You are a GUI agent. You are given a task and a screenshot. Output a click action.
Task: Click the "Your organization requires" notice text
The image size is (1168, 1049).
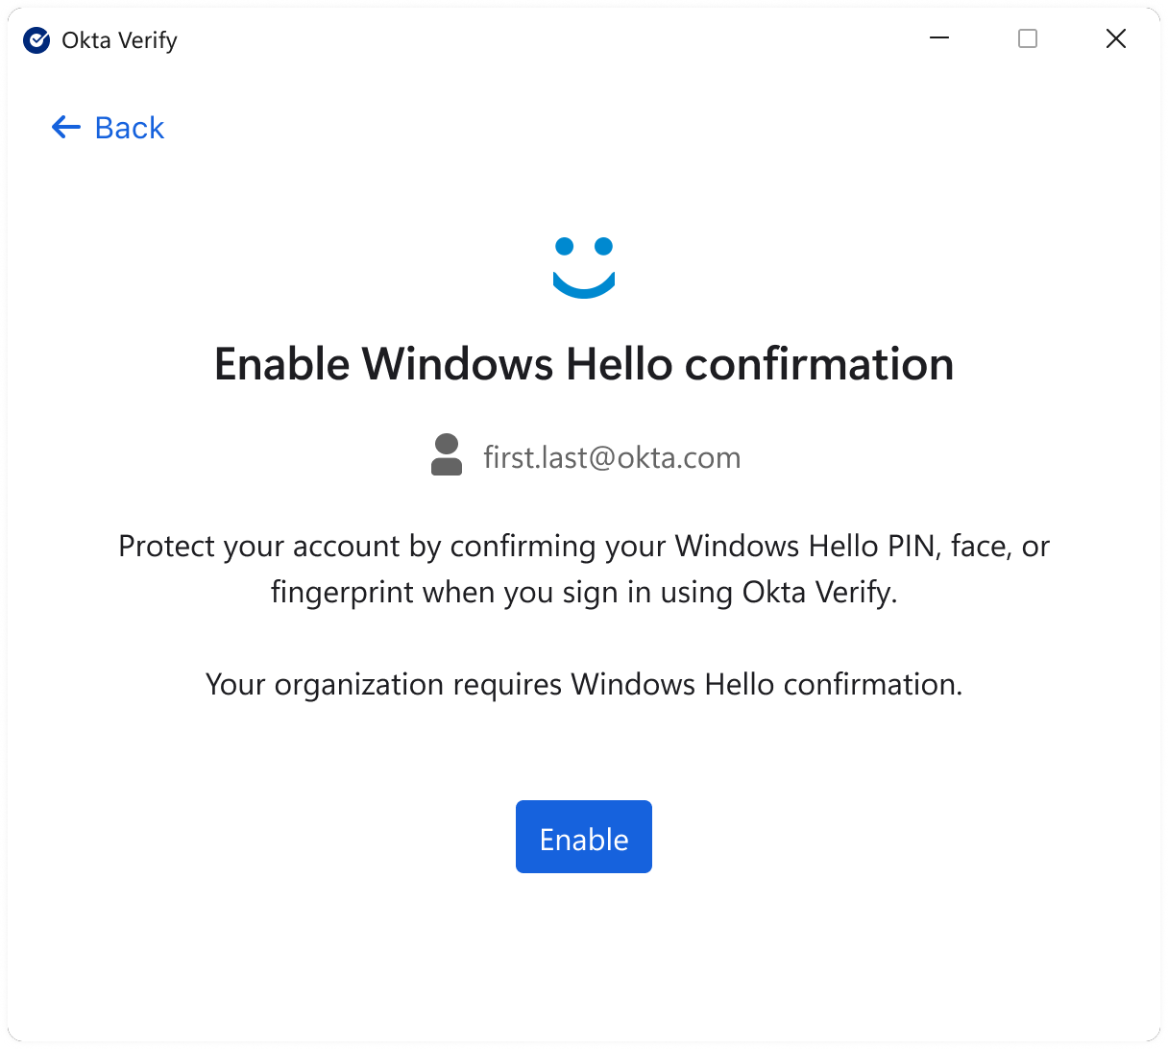point(584,684)
